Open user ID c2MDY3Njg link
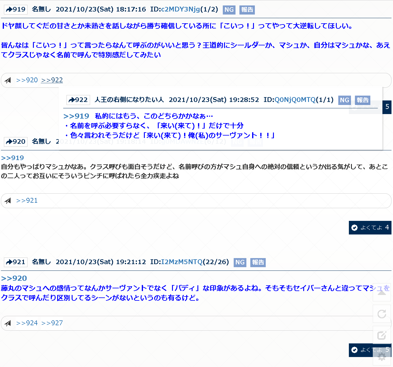This screenshot has width=393, height=367. pyautogui.click(x=180, y=9)
